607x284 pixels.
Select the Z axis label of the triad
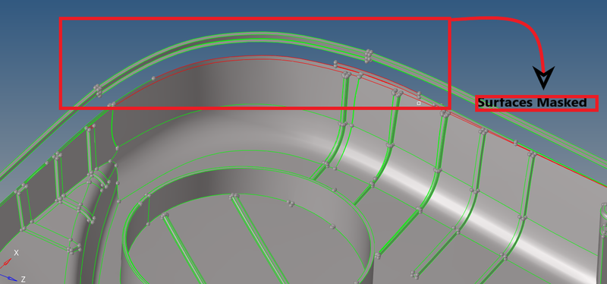(23, 279)
